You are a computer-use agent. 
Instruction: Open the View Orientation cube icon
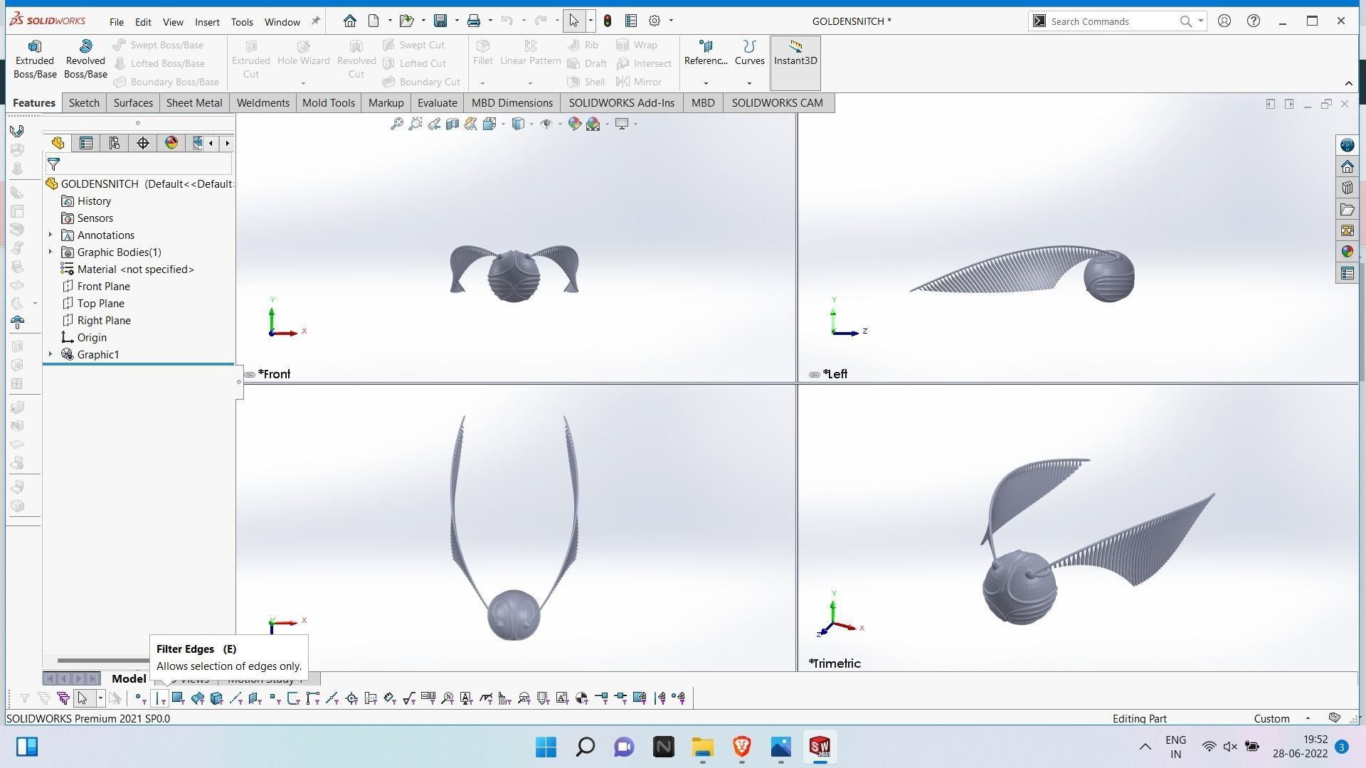click(x=489, y=124)
